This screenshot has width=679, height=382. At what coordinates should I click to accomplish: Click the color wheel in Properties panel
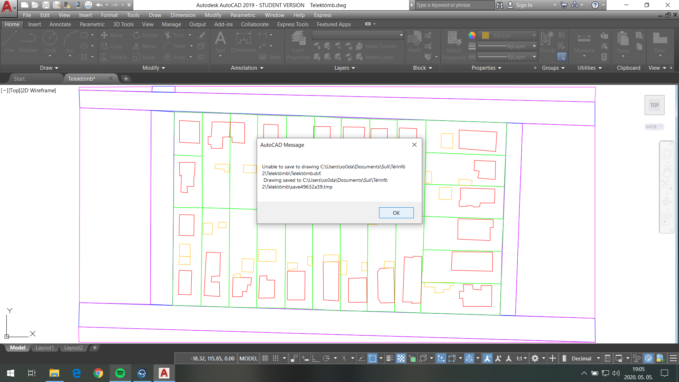click(x=472, y=35)
